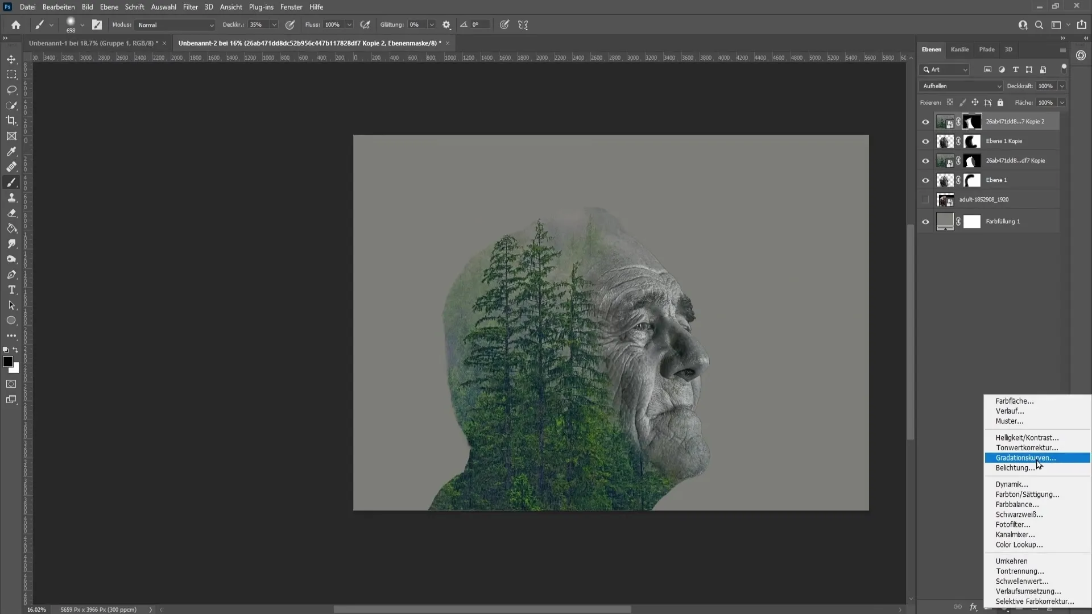The width and height of the screenshot is (1092, 614).
Task: Select Gradationskurven from adjustment menu
Action: (1027, 457)
